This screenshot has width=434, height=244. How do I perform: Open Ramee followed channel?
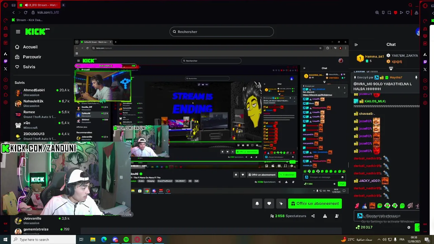coord(42,114)
